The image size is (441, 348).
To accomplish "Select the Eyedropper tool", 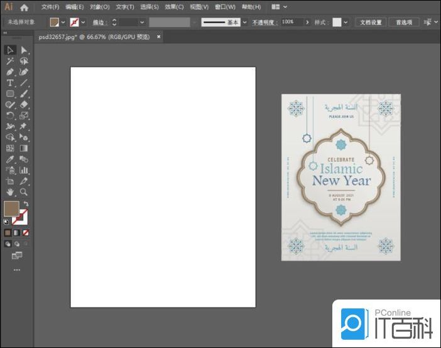I will [10, 159].
